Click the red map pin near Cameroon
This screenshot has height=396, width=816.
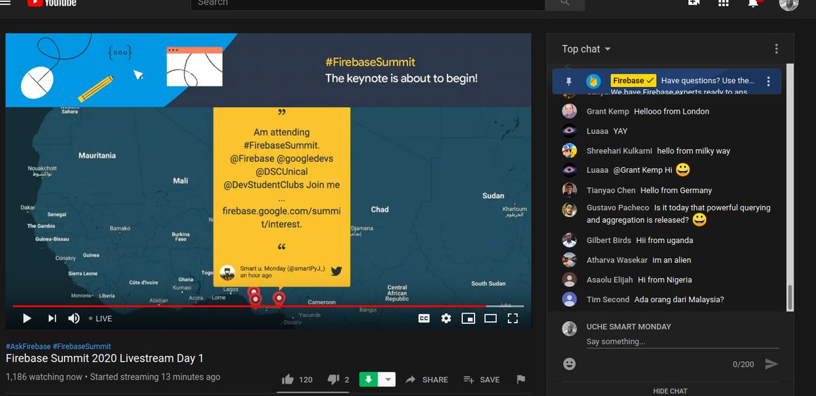coord(279,297)
